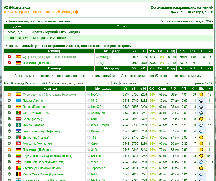
Task: Click envelope icon next to N&D
Action: click(89, 119)
